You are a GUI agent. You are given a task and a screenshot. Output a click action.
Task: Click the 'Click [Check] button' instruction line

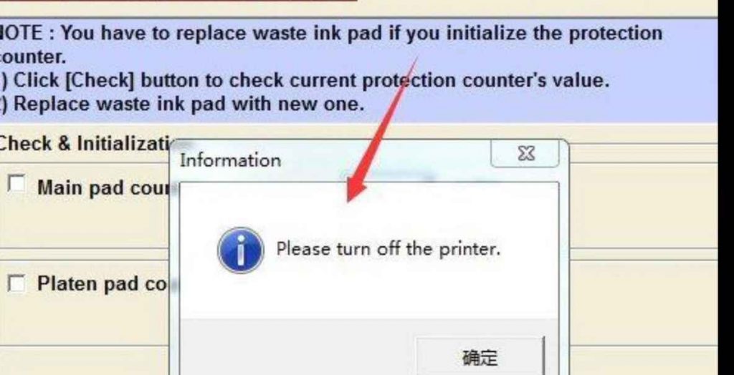coord(305,80)
